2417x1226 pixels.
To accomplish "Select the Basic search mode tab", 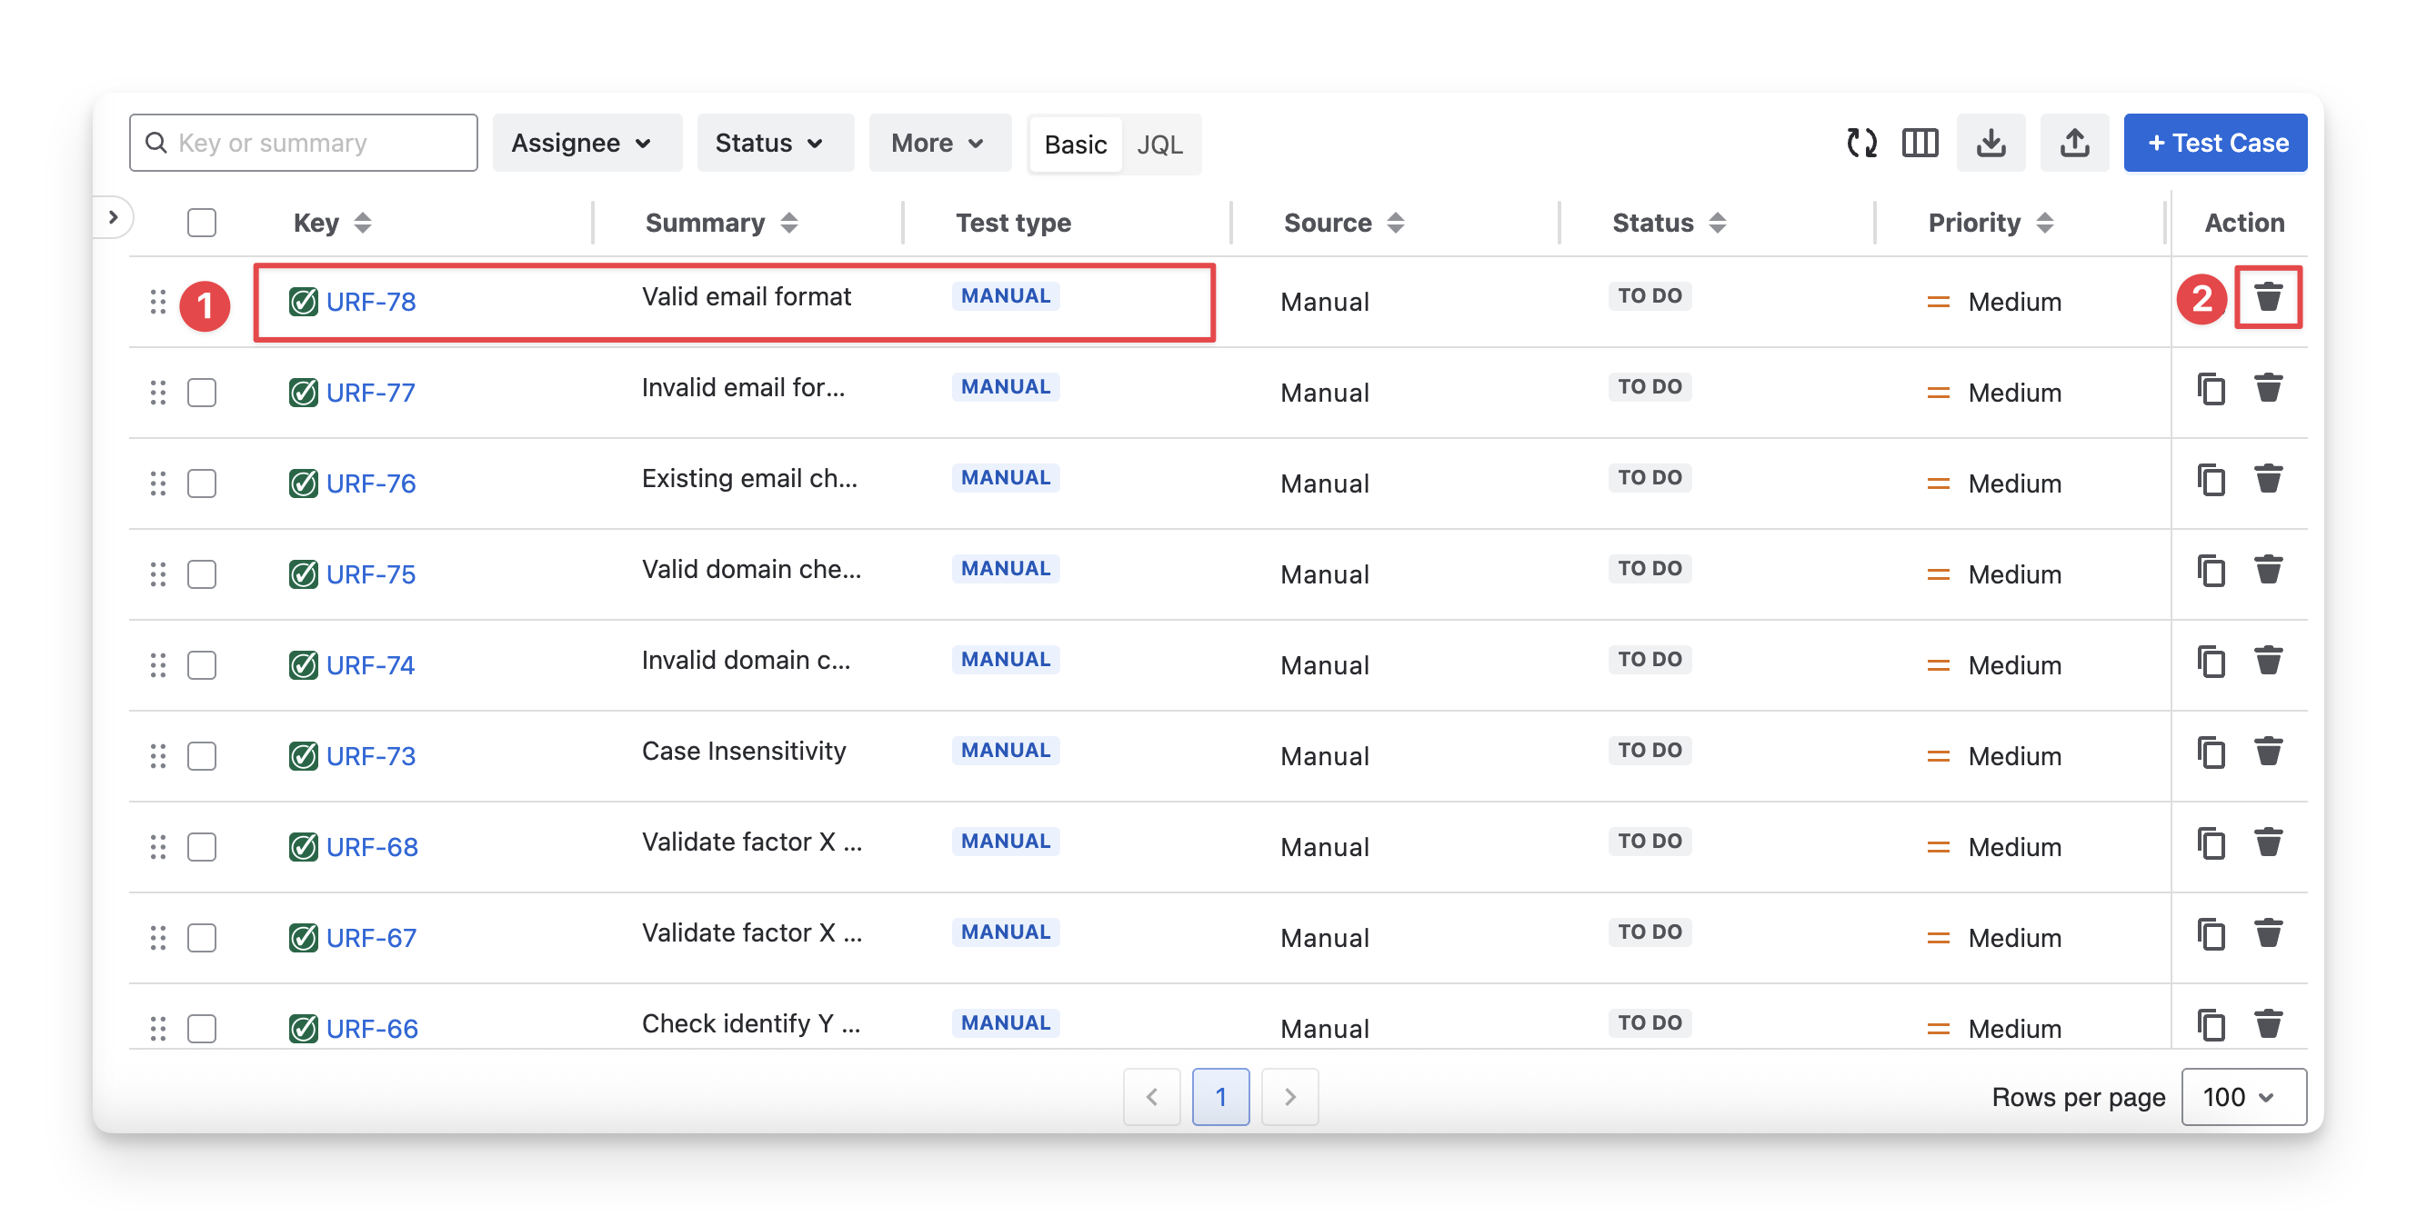I will click(x=1075, y=145).
